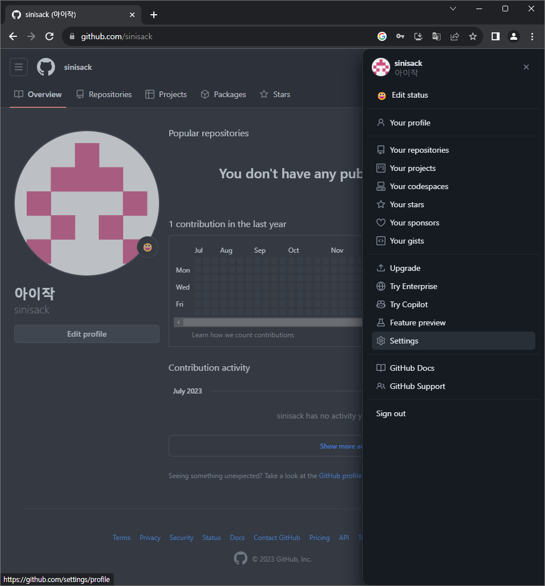Screen dimensions: 545x586
Task: Open Edit status with the emoji
Action: tap(454, 95)
